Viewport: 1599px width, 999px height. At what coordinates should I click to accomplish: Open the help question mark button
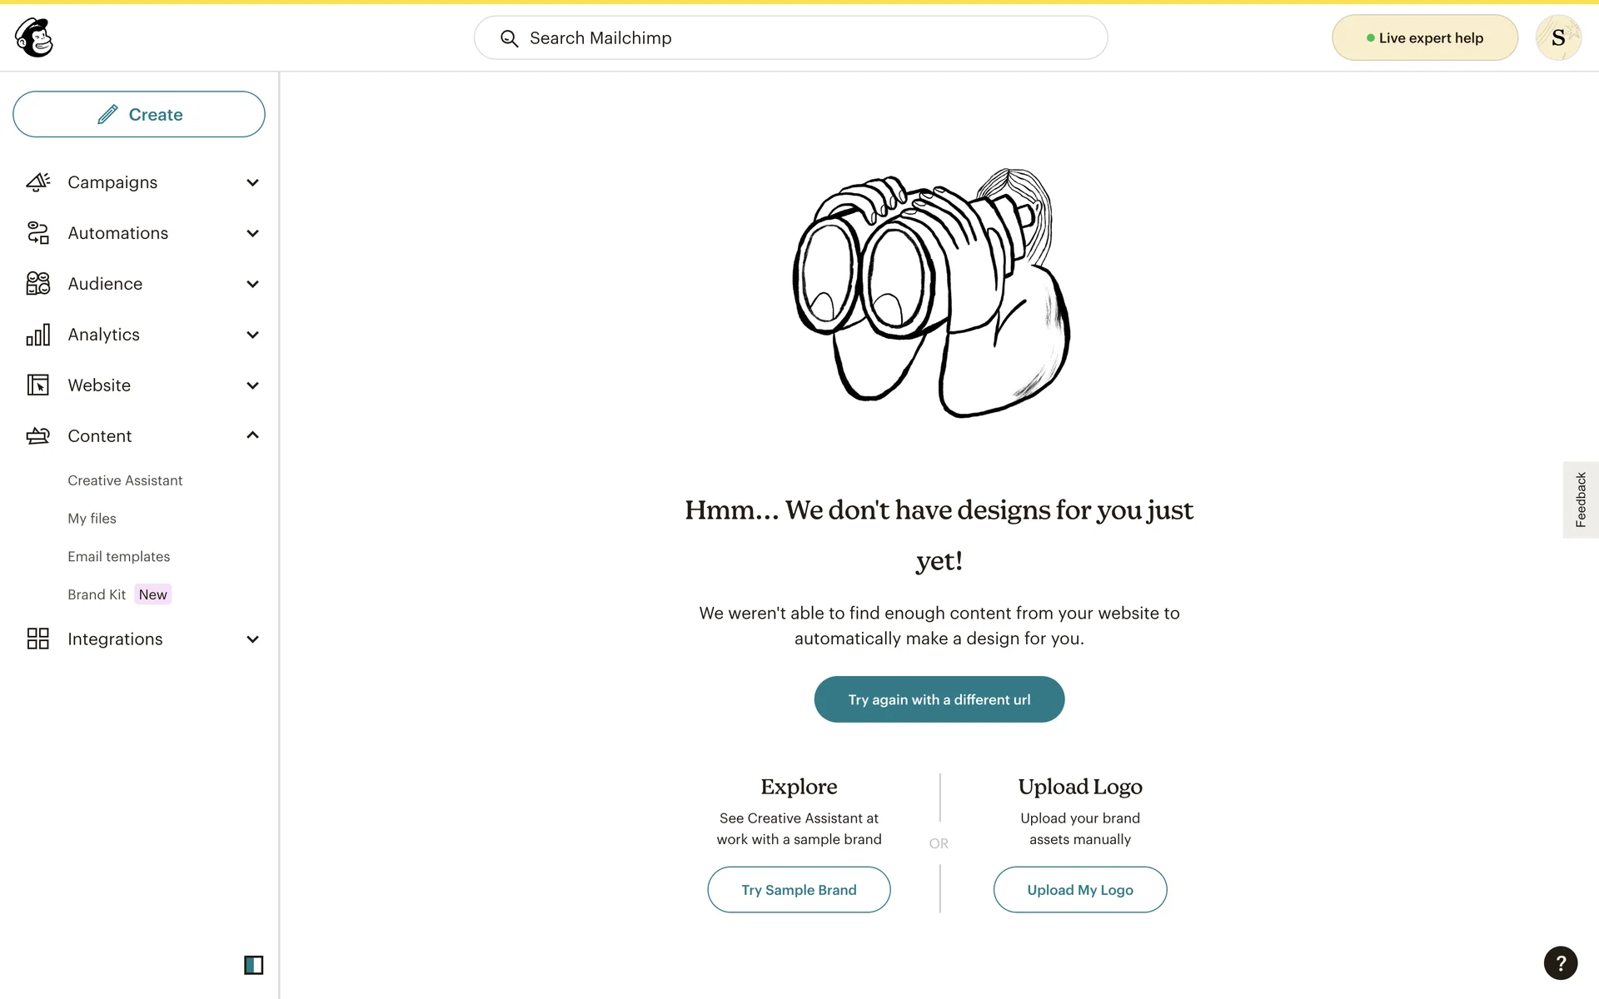(1560, 963)
